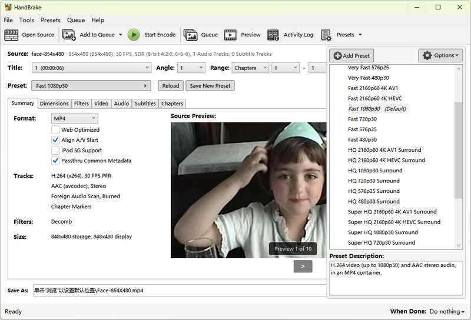Switch to the Video tab

[x=101, y=104]
